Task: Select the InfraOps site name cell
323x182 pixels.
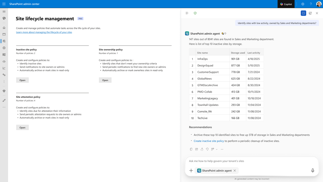Action: 212,59
